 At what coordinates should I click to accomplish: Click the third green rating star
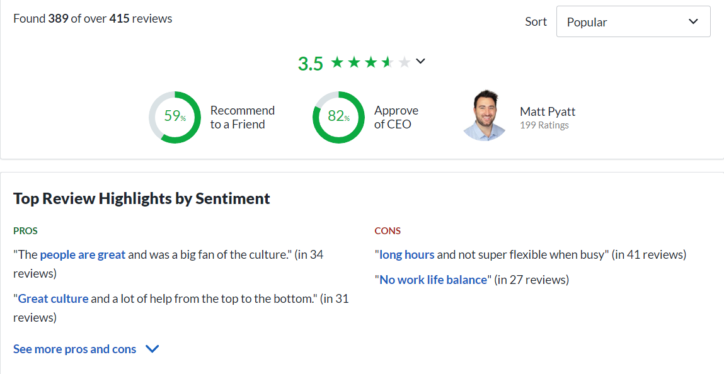pos(371,62)
